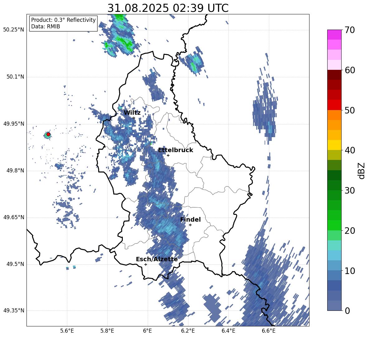Viewport: 369px width, 337px height.
Task: Click the 'Product: 0.3° Reflectivity' legend text
Action: coord(63,20)
